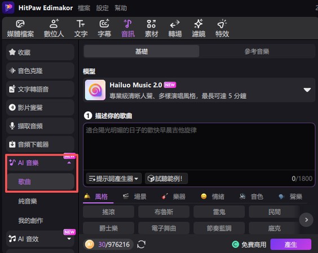Switch to the 參考音樂 reference music tab

[257, 51]
